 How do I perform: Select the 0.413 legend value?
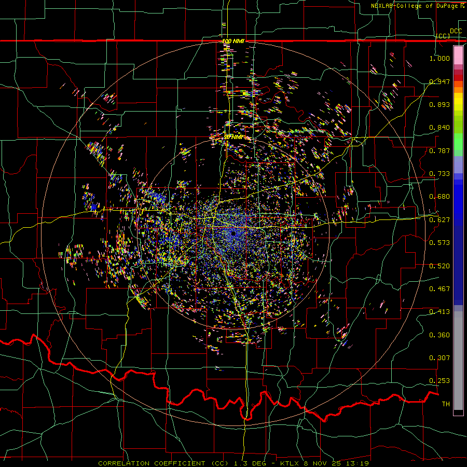(439, 312)
